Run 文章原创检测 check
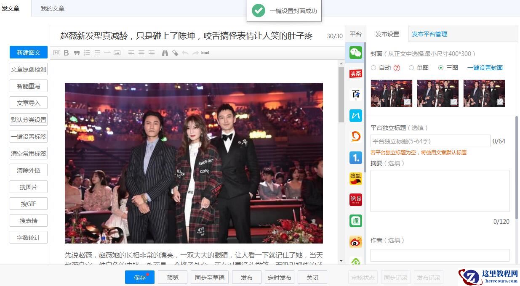 (29, 69)
